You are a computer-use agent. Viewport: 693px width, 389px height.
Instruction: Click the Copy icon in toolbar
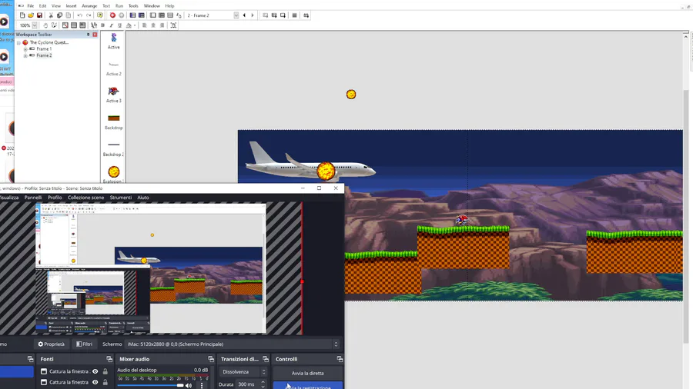click(59, 15)
